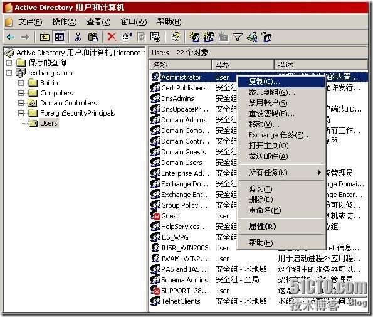Viewport: 373px width, 317px height.
Task: Expand the Domain Controllers node
Action: [21, 103]
